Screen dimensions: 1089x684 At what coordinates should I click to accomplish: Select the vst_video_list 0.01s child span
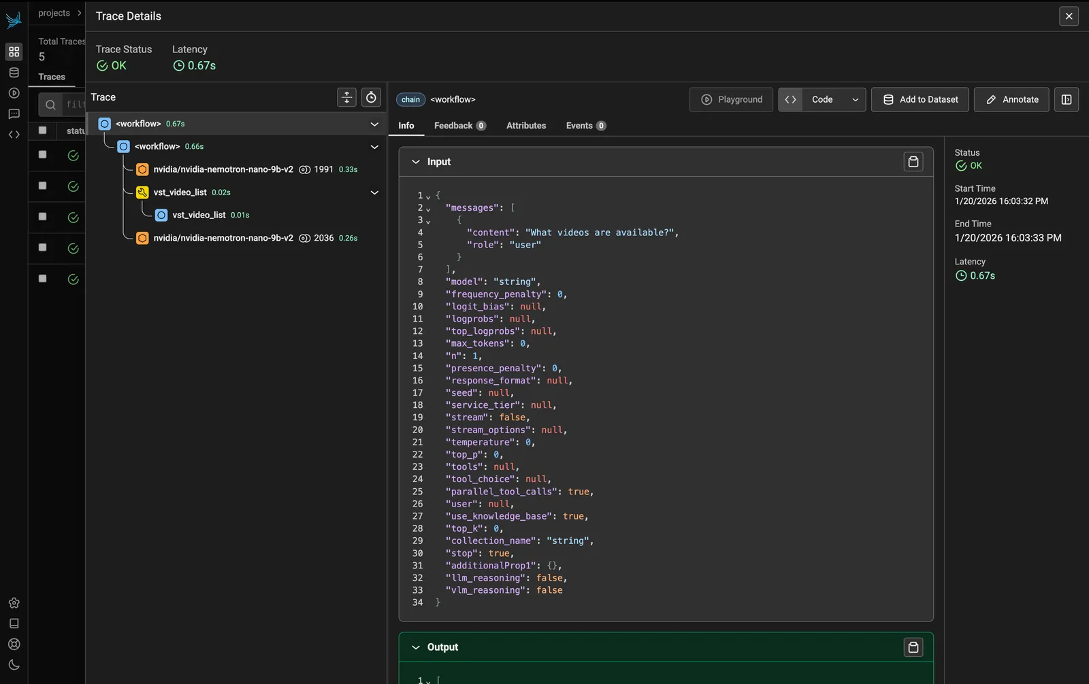[x=237, y=215]
